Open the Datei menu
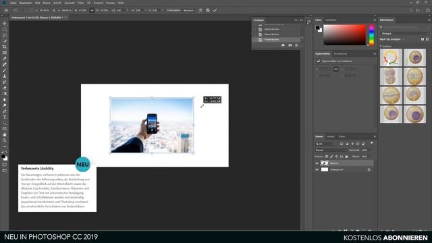 point(13,3)
